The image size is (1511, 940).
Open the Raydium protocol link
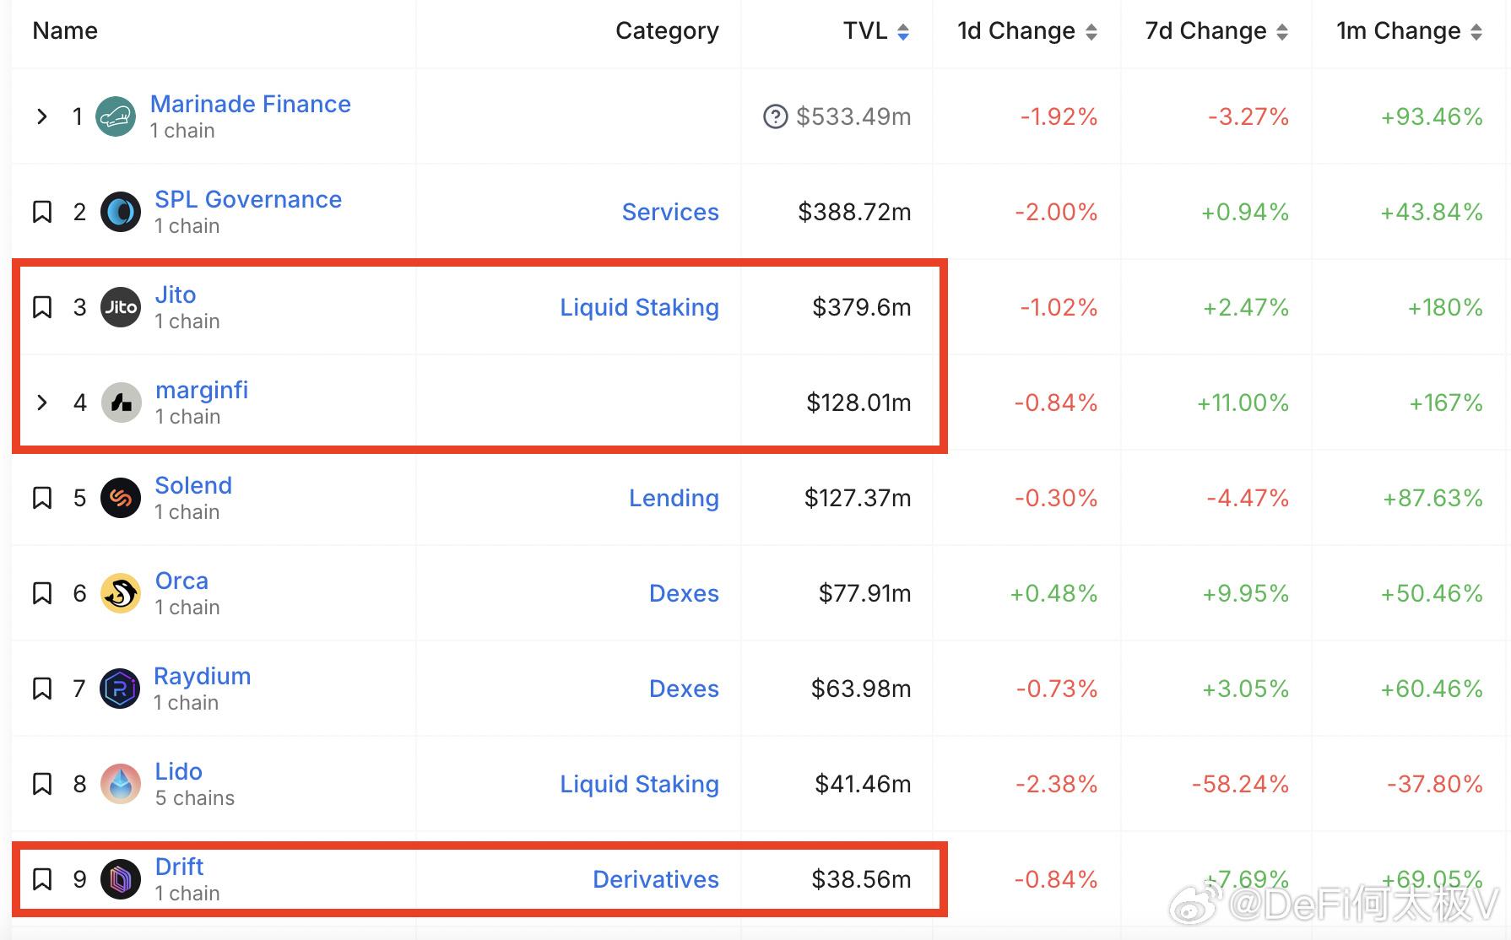pos(203,676)
